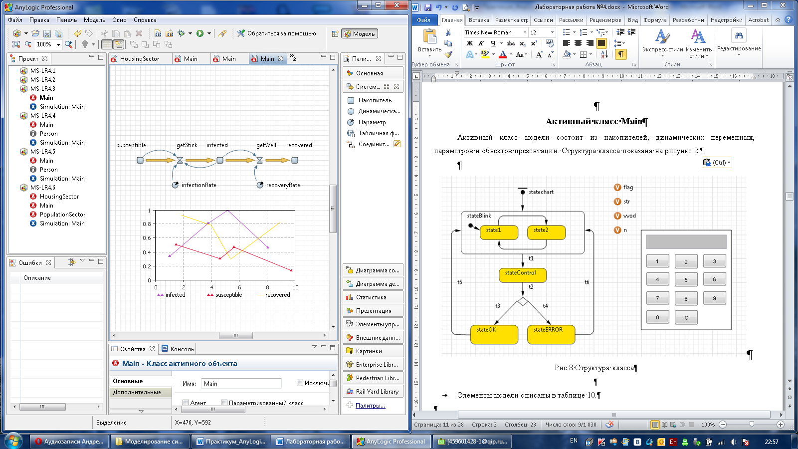Select the Соединитель palette element
The width and height of the screenshot is (798, 449).
369,144
